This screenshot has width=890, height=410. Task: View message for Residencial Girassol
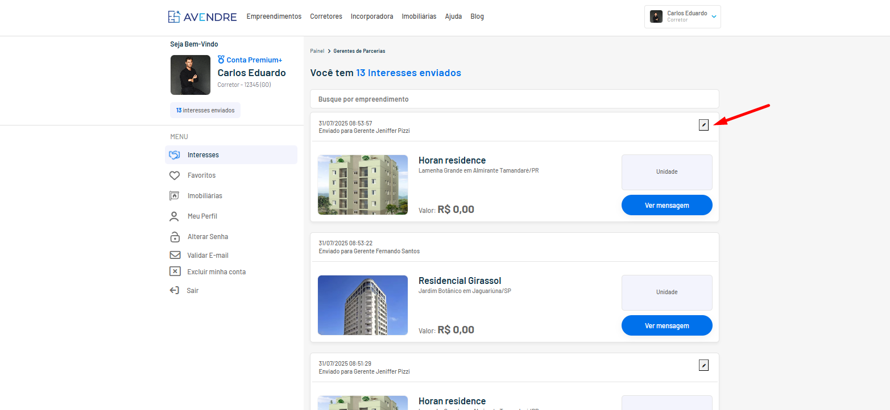(667, 325)
